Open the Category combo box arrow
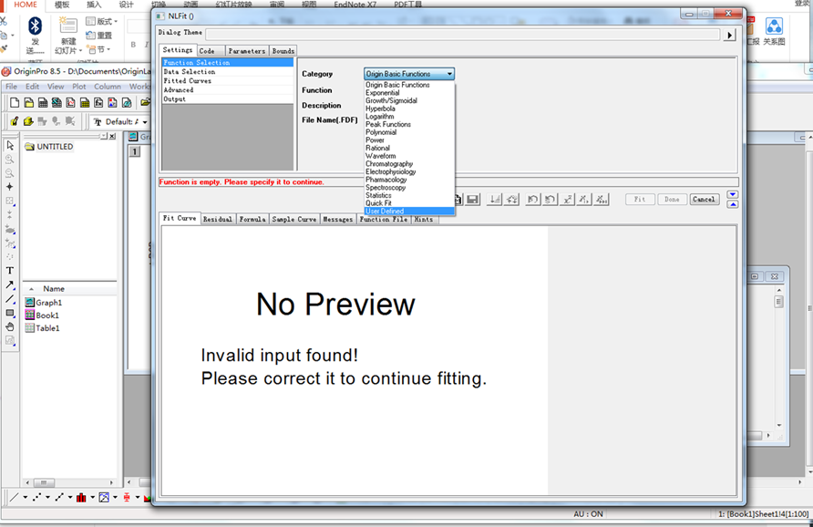813x527 pixels. tap(449, 74)
